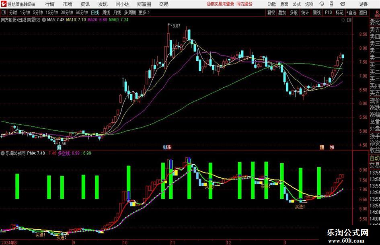Open the customer service headset icon
The image size is (380, 245).
click(x=322, y=4)
